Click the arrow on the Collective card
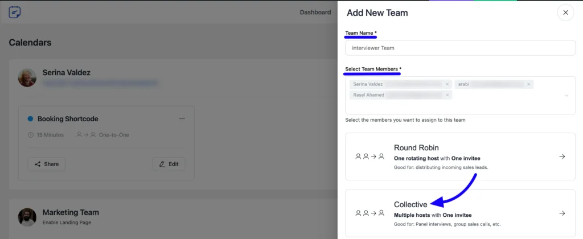The image size is (583, 239). [562, 213]
